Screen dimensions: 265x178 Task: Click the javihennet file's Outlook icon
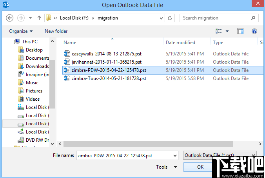(x=67, y=62)
